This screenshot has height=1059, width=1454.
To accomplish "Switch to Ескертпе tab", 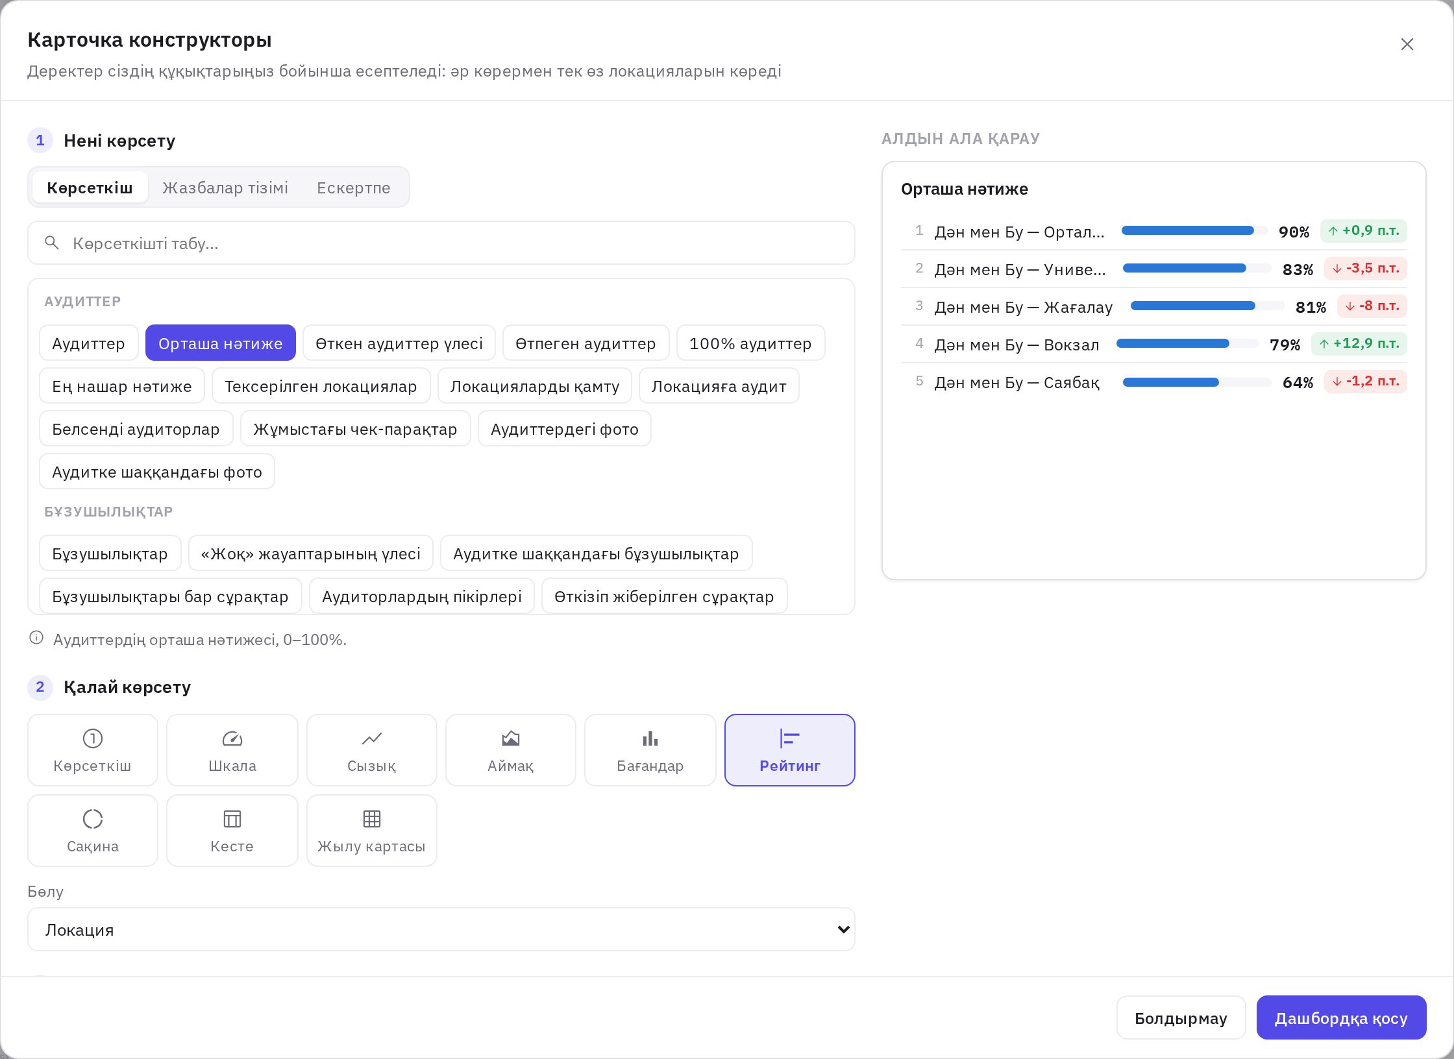I will [353, 188].
